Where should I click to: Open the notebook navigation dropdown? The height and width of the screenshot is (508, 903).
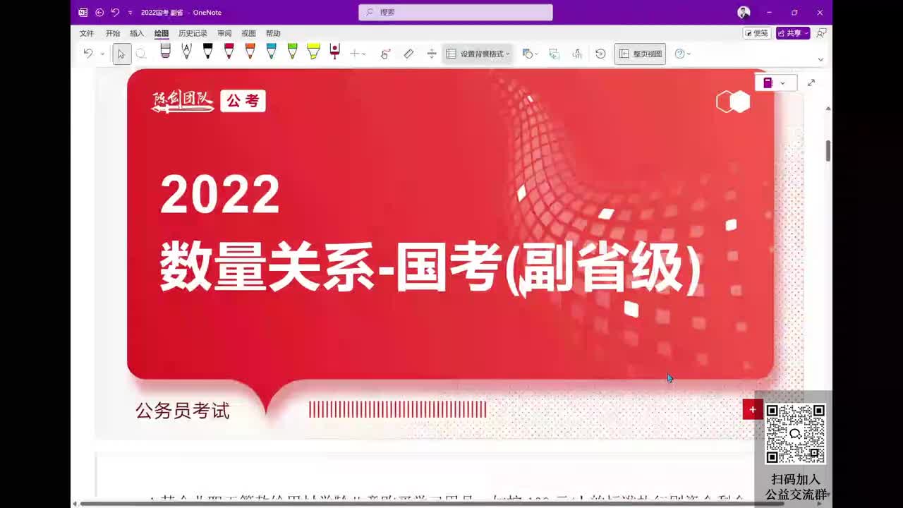click(x=775, y=83)
